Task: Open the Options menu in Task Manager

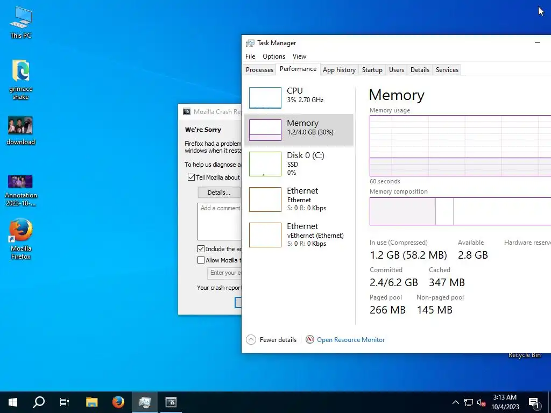Action: 274,56
